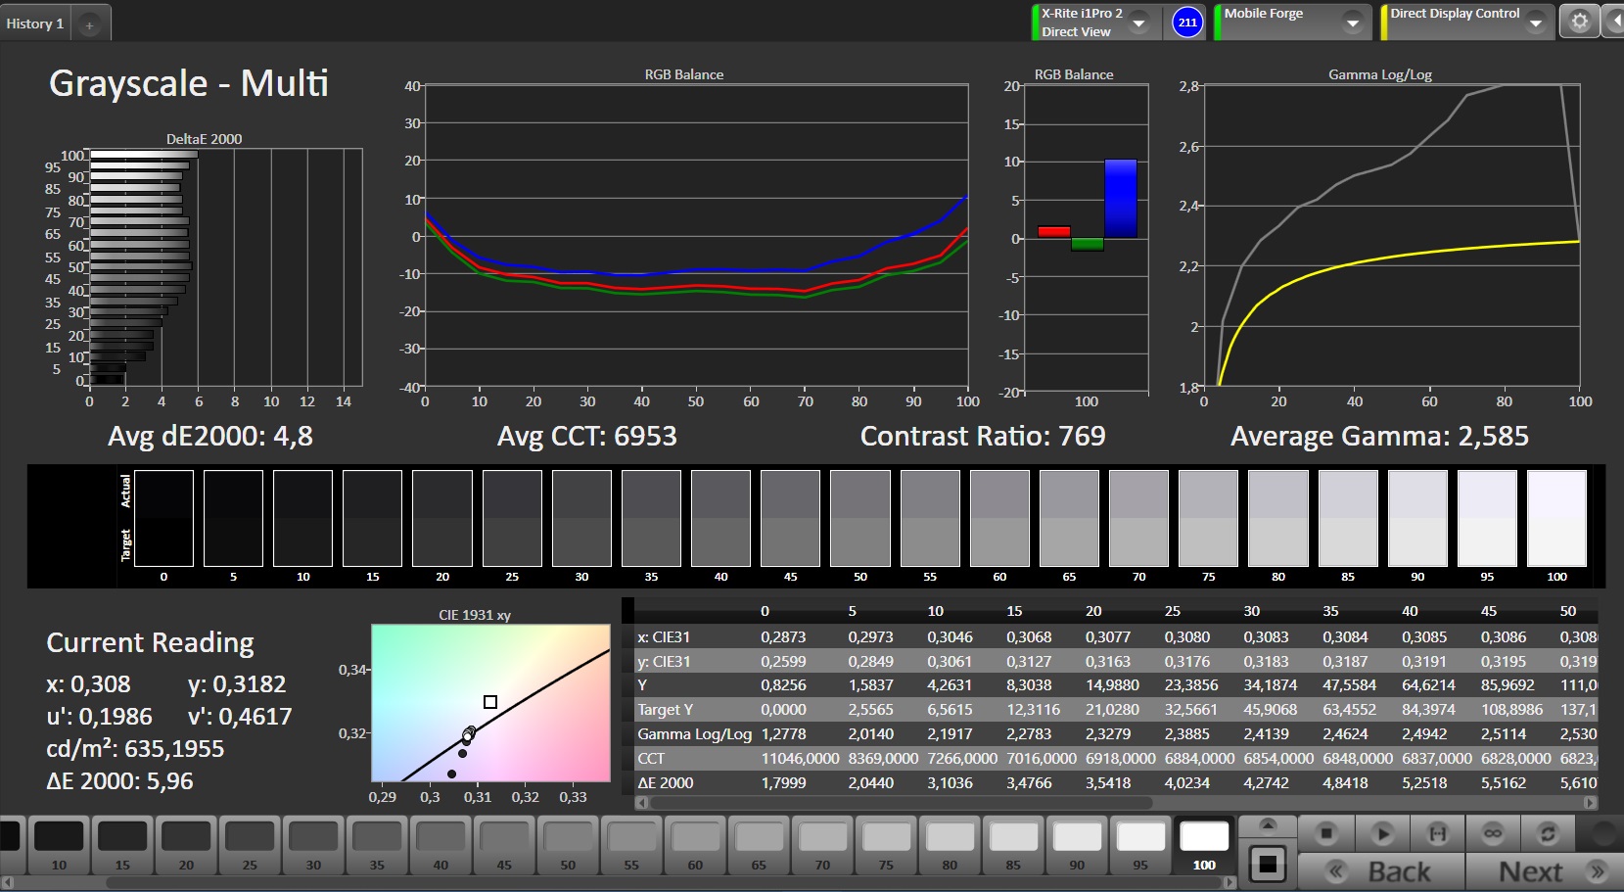Click the data table horizontal scrollbar

tap(901, 802)
